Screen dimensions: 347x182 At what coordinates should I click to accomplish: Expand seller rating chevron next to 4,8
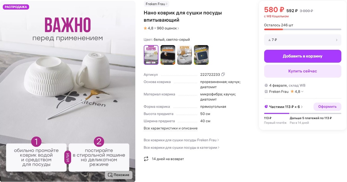(302, 92)
